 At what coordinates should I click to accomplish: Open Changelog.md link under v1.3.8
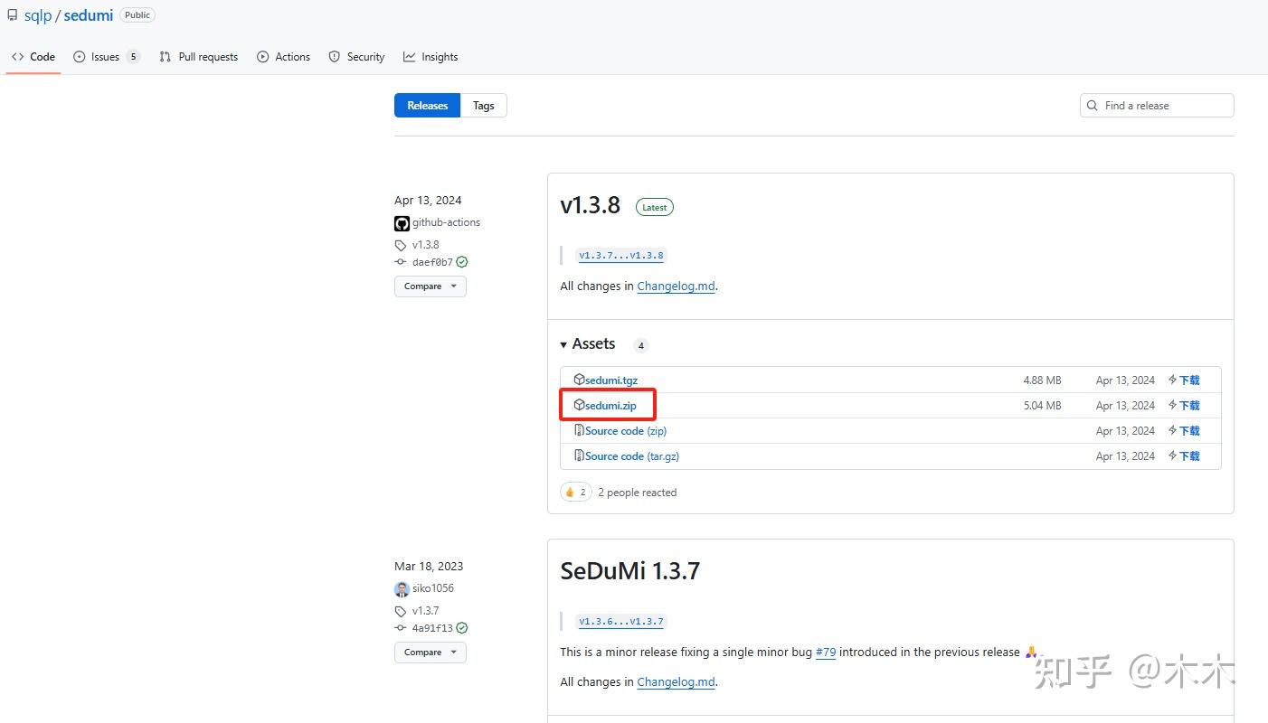(677, 286)
